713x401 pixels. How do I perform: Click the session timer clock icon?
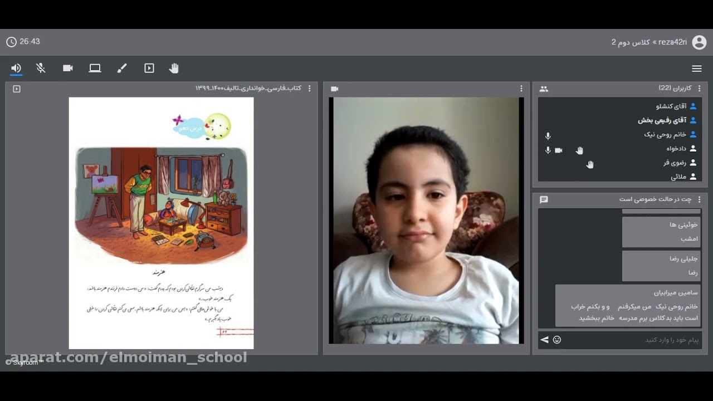pyautogui.click(x=11, y=42)
